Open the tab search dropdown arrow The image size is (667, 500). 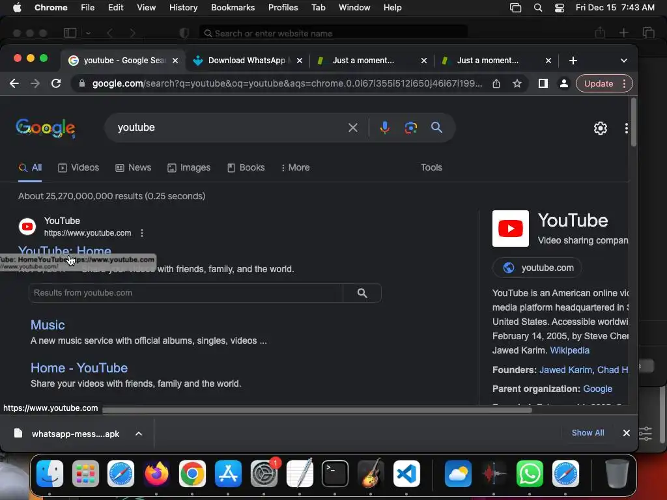click(623, 61)
